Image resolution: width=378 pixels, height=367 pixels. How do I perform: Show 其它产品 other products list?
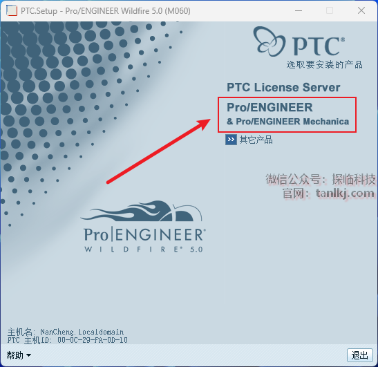coord(256,140)
